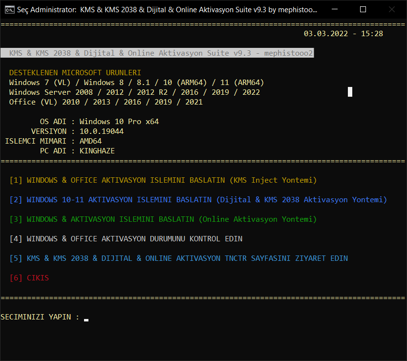Click option [4] Aktivasyon Durumunu Kontrol Edin
Image resolution: width=407 pixels, height=361 pixels.
[126, 239]
